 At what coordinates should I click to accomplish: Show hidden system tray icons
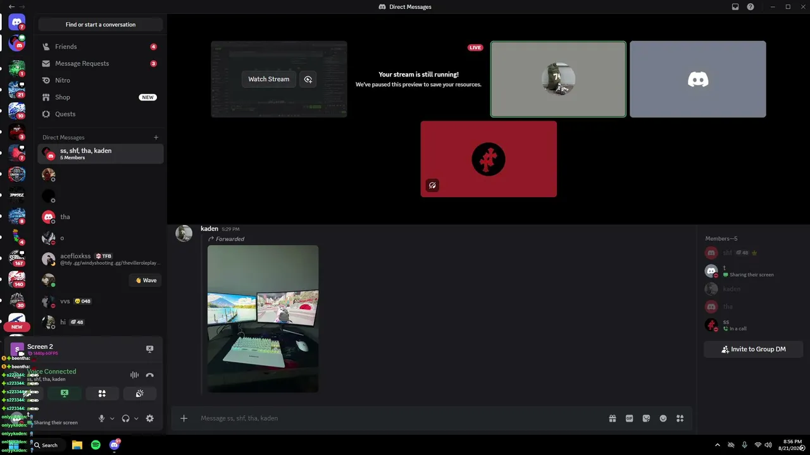[x=717, y=445]
